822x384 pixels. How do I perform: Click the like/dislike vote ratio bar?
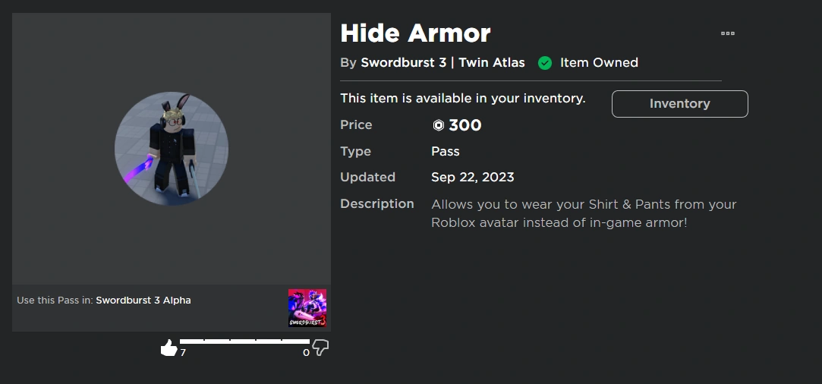244,342
